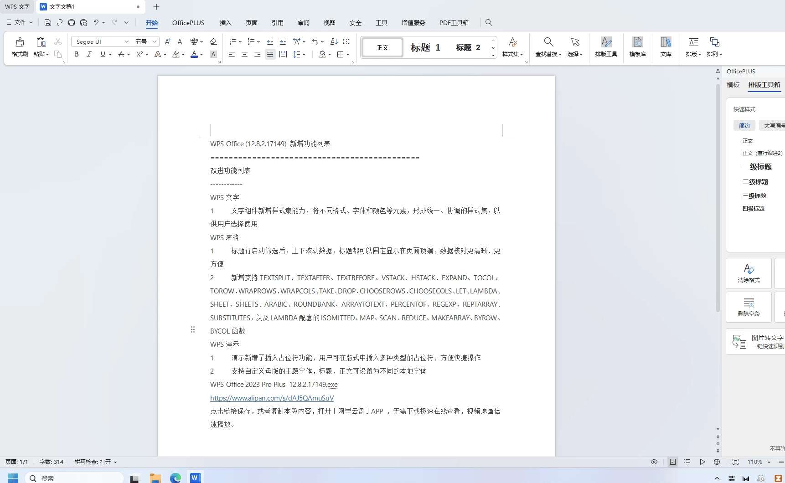Open the 拼写检查 spell check dropdown

[95, 462]
